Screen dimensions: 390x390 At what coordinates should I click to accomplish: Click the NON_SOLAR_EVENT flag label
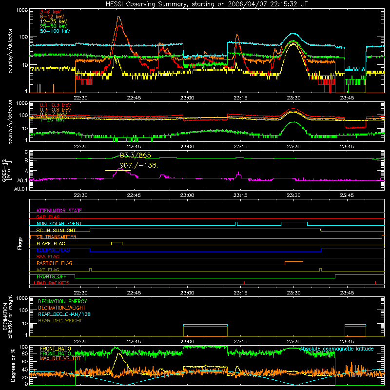click(x=59, y=224)
